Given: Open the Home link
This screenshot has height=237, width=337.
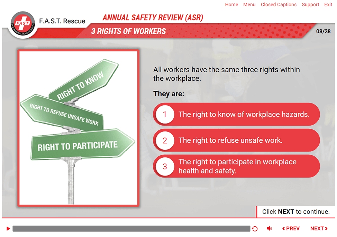Looking at the screenshot, I should [x=231, y=4].
